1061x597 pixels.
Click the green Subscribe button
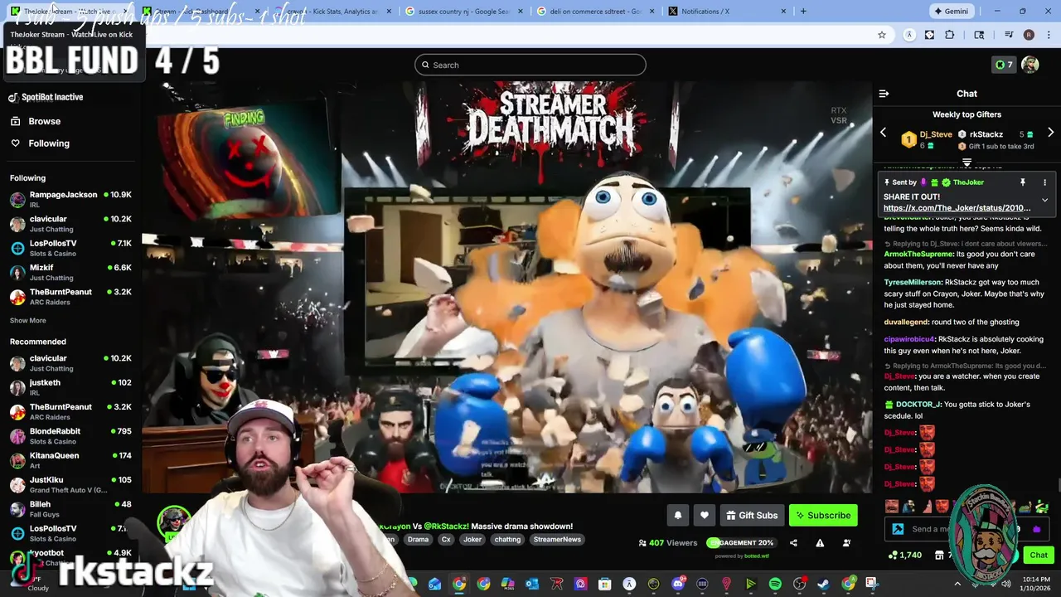(x=823, y=516)
